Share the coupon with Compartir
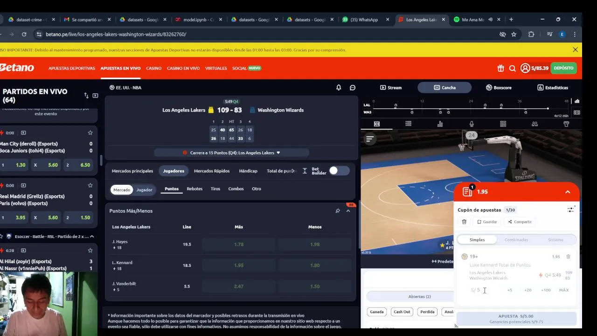The width and height of the screenshot is (597, 336). coord(520,222)
